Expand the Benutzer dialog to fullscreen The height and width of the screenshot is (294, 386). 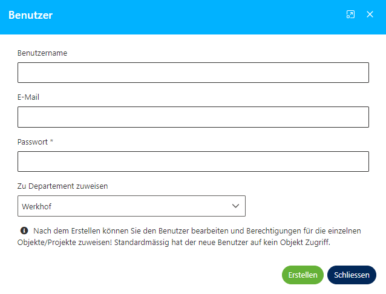pyautogui.click(x=350, y=15)
